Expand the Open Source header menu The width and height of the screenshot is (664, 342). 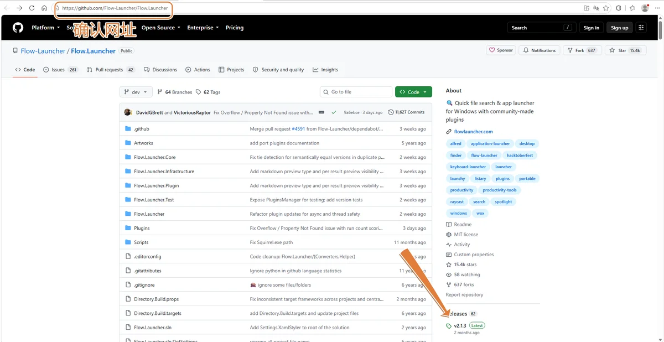tap(161, 28)
